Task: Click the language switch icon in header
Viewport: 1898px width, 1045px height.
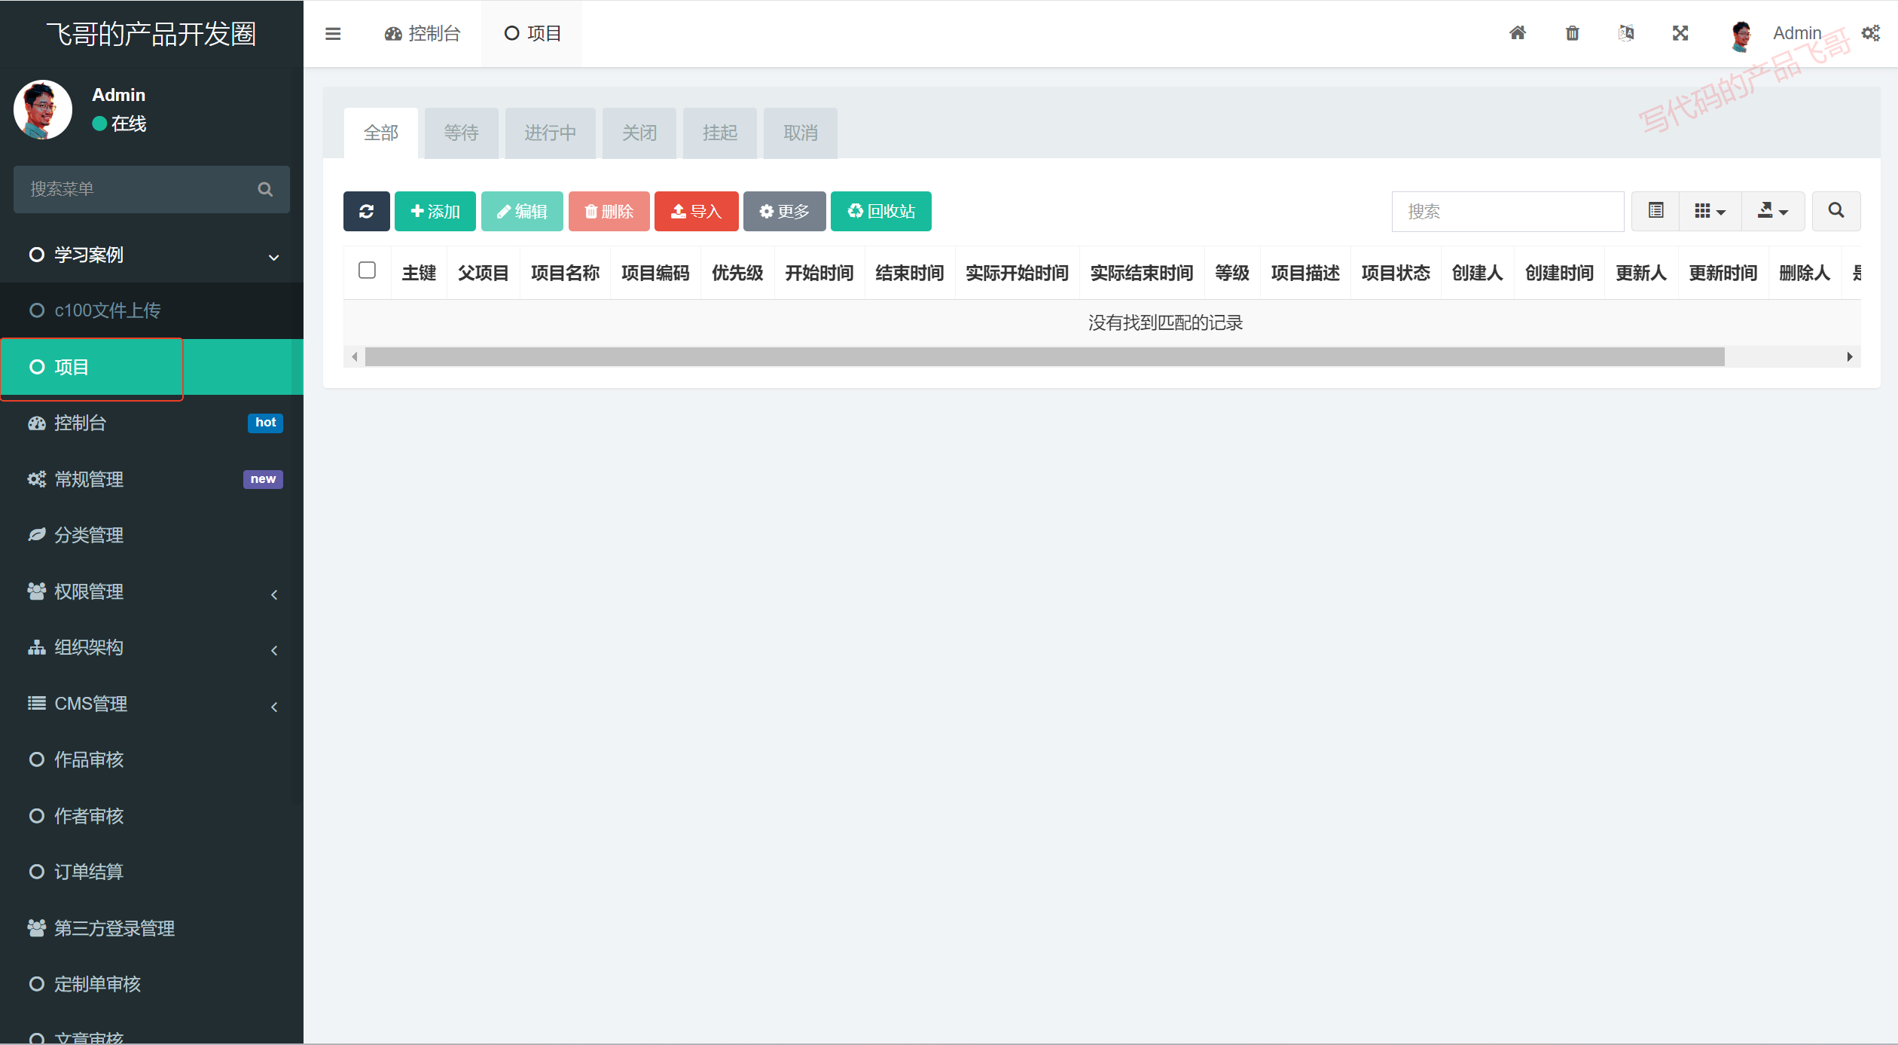Action: 1626,33
